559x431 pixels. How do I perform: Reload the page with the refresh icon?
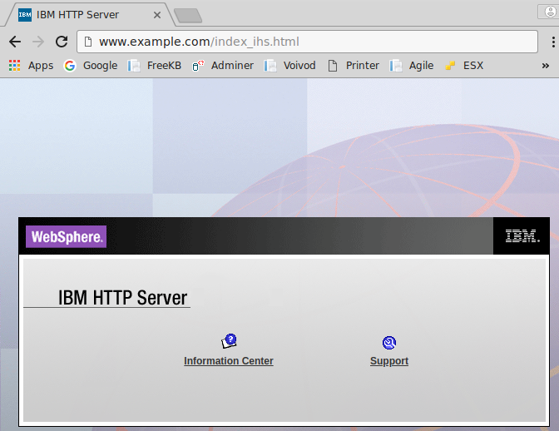coord(62,42)
